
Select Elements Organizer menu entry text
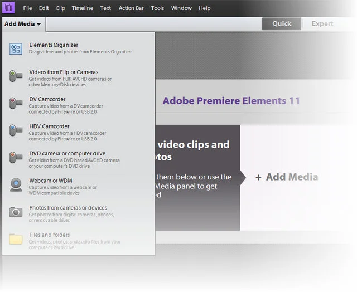click(x=54, y=45)
